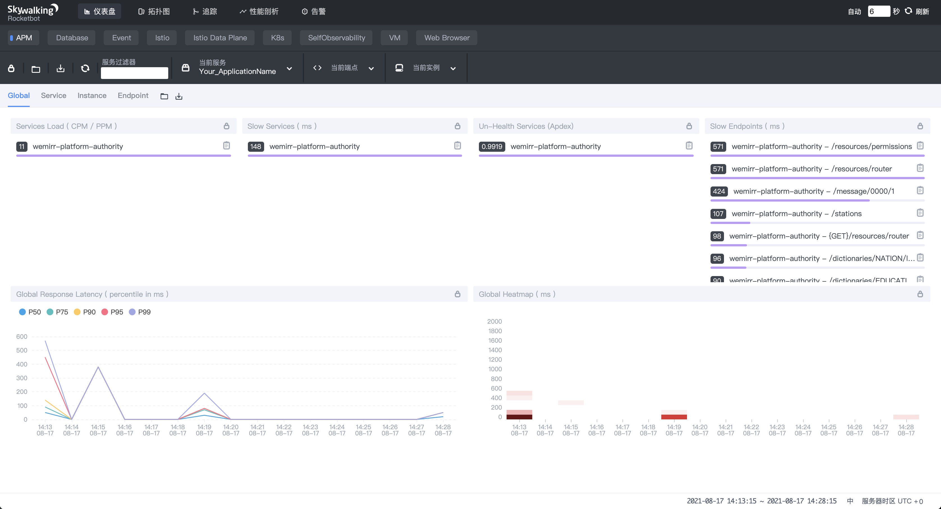Switch to the Service tab
Screen dimensions: 941x509
point(53,95)
